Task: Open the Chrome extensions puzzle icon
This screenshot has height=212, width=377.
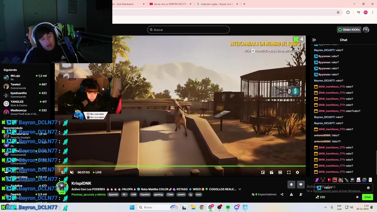Action: point(348,12)
